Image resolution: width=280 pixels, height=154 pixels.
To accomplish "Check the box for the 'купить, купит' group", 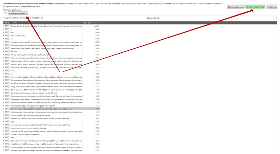I will pyautogui.click(x=9, y=55).
